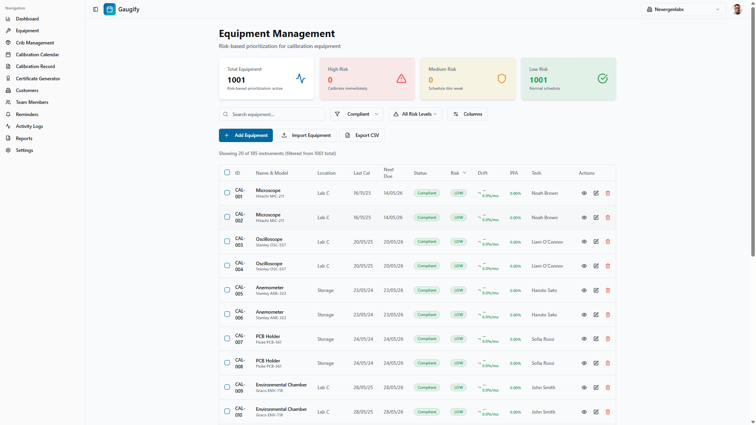Toggle the sidebar collapse icon
756x425 pixels.
coord(95,9)
